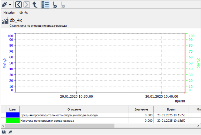Click the plug connection icon in toolbar

click(x=4, y=4)
